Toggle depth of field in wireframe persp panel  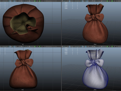click(x=97, y=47)
